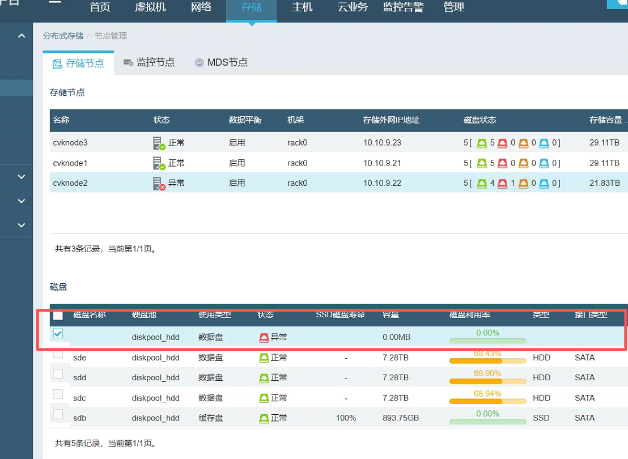Expand the last sidebar chevron section
Image resolution: width=628 pixels, height=459 pixels.
(22, 225)
